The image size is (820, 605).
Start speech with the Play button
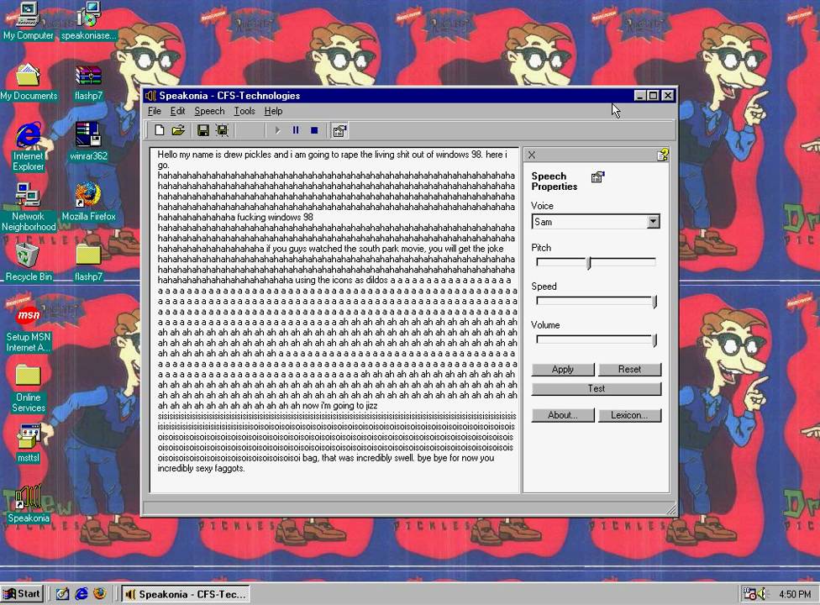(x=277, y=130)
